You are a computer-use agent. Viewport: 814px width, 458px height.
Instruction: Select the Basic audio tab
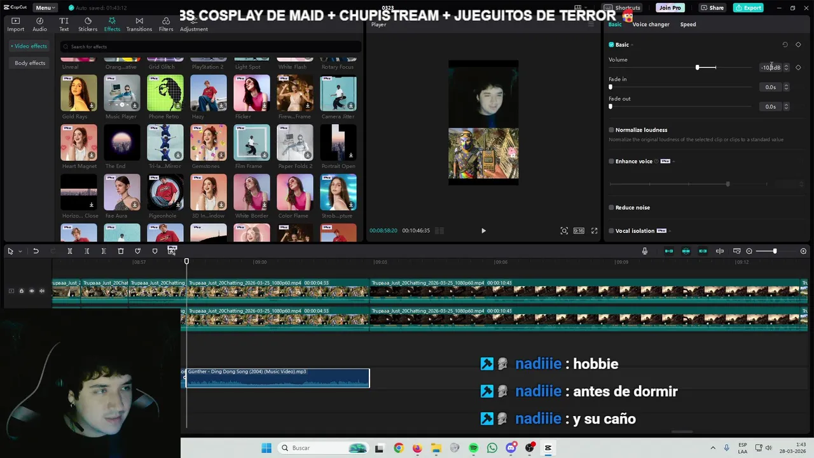(x=615, y=24)
